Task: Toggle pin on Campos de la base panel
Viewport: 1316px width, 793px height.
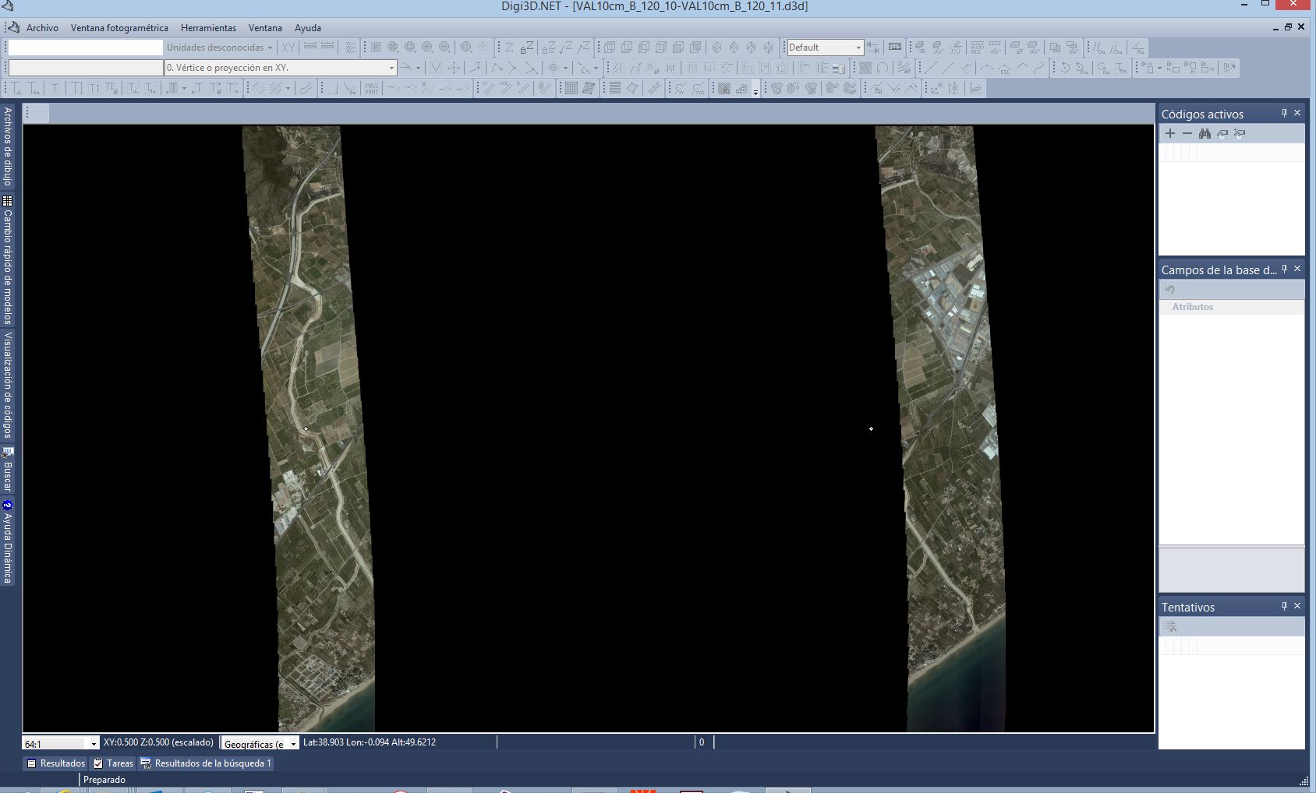Action: click(1284, 270)
